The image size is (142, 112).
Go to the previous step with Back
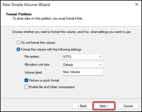tap(82, 106)
